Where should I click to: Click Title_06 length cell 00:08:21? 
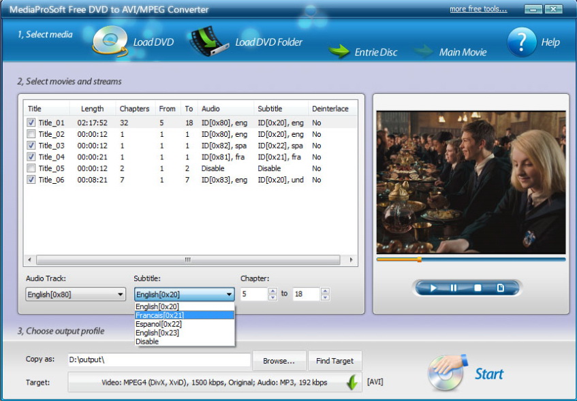coord(93,180)
